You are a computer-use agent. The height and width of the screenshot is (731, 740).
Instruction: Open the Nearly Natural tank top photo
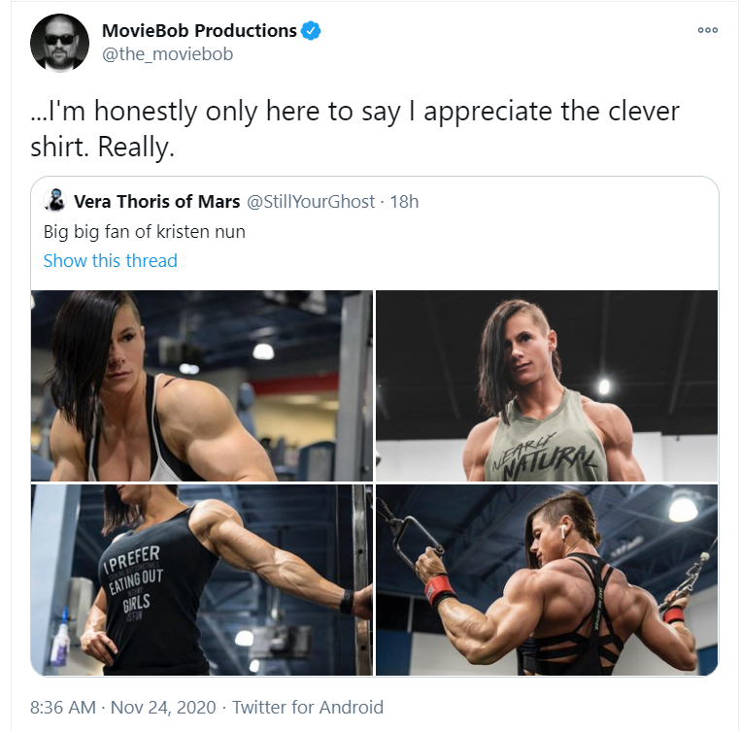[547, 385]
